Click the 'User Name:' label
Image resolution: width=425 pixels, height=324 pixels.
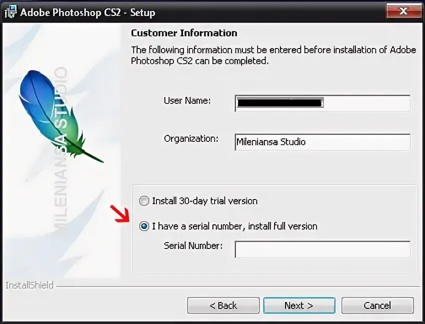[187, 100]
